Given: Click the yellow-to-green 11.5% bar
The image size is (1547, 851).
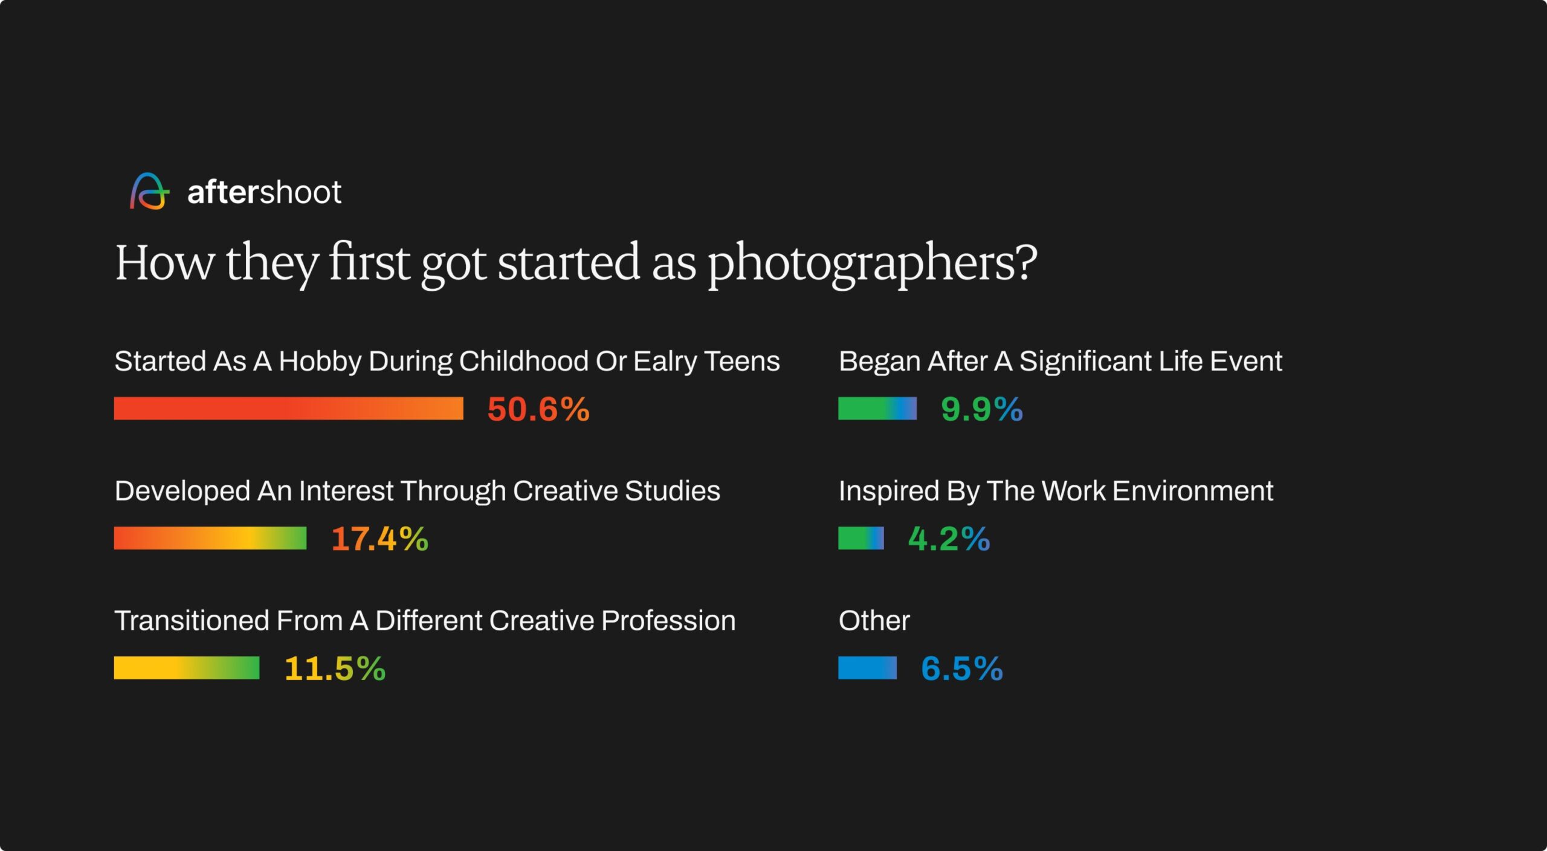Looking at the screenshot, I should 186,668.
